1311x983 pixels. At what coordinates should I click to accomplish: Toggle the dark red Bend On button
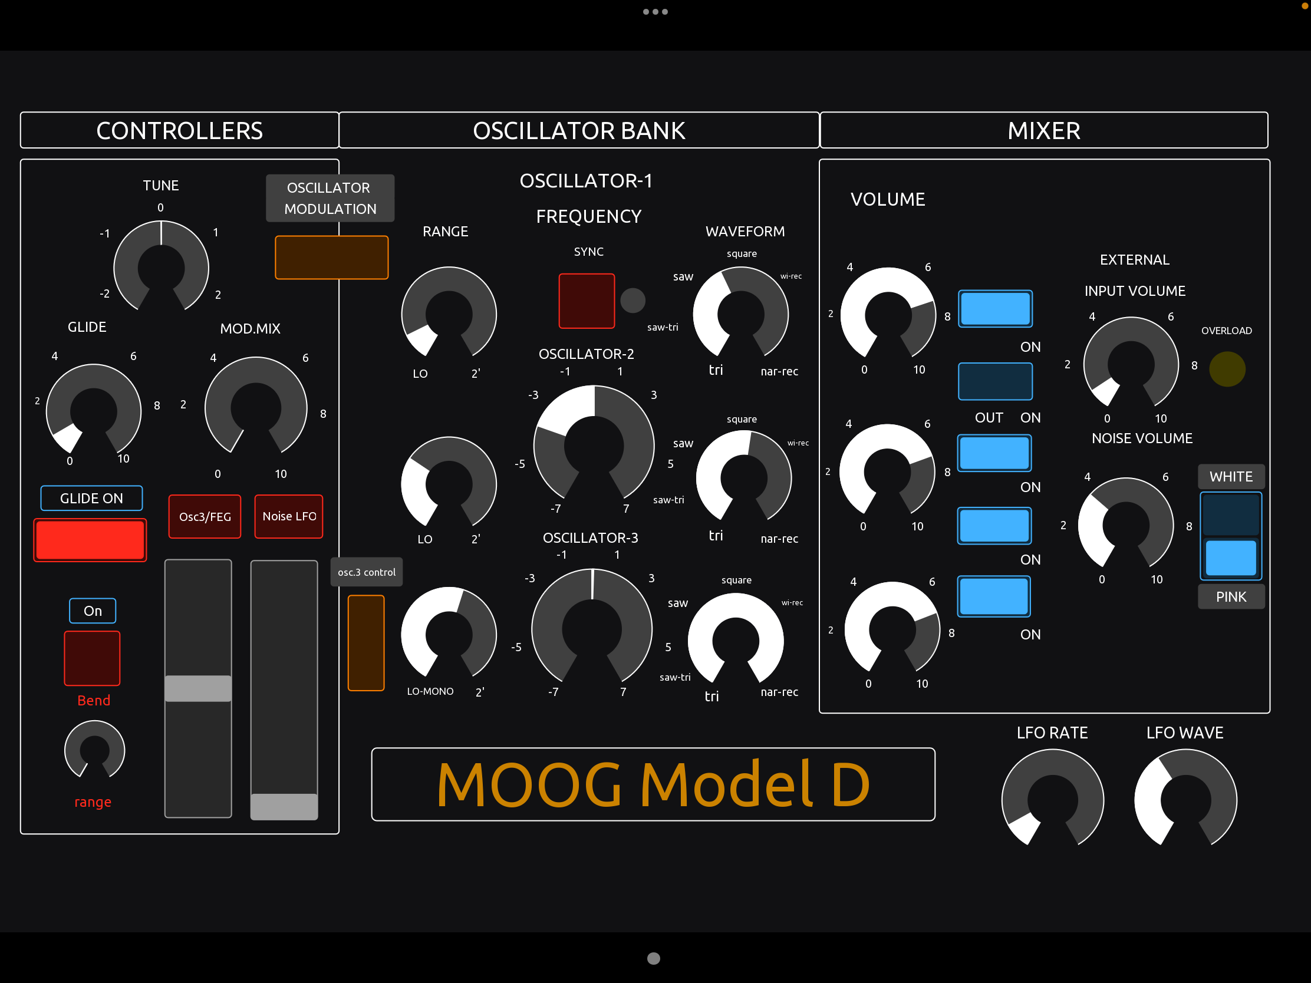(92, 658)
